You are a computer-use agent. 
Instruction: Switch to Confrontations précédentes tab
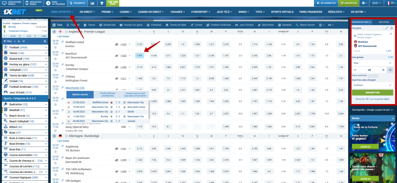pos(108,94)
